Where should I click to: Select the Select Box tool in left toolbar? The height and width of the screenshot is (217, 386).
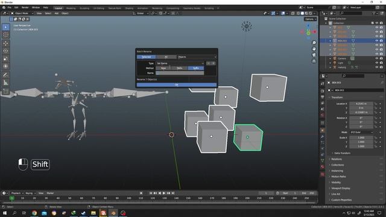pos(5,27)
